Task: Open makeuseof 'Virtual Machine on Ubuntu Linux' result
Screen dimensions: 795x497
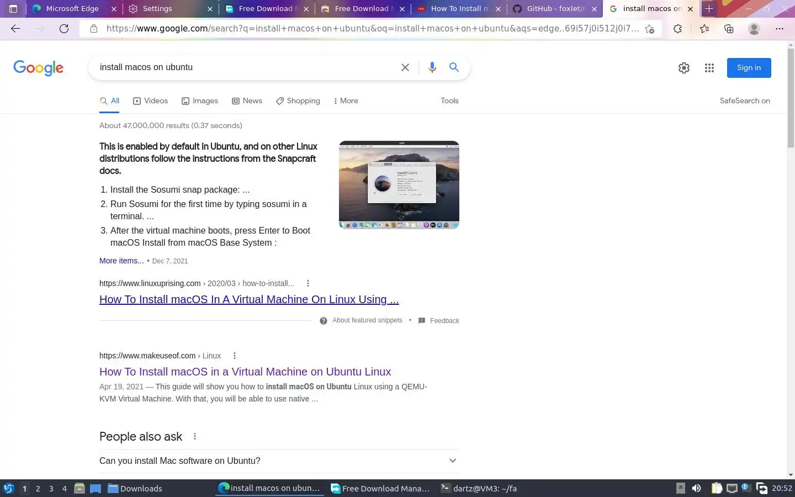Action: [245, 372]
